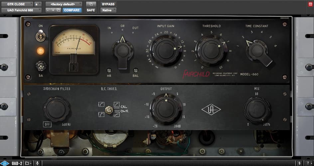Click the MODEL-660 label
This screenshot has height=166, width=314.
click(x=249, y=74)
